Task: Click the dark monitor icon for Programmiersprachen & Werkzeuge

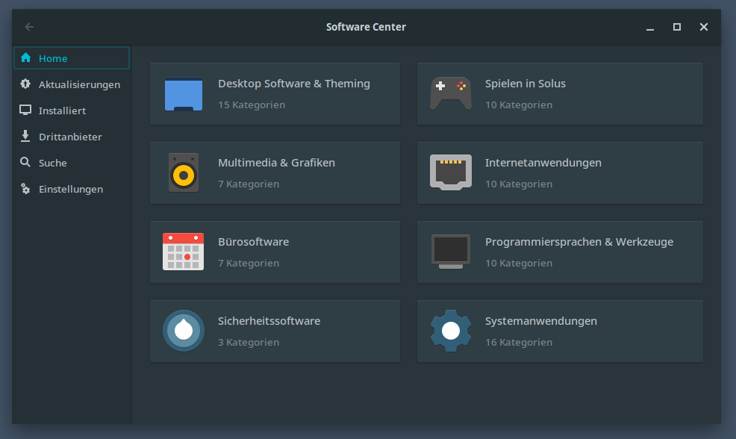Action: pos(451,252)
